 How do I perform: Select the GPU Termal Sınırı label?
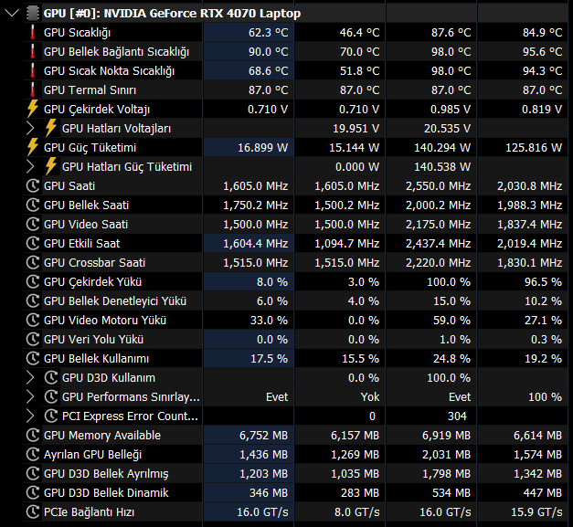90,90
